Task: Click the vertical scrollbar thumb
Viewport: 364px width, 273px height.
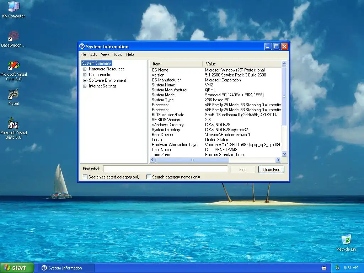Action: tap(284, 96)
